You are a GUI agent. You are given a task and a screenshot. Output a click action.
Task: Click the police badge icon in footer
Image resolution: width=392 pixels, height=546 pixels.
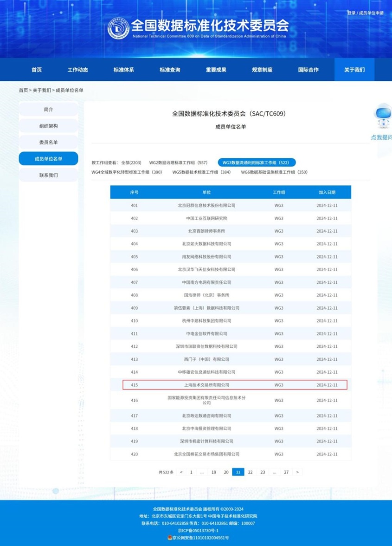tap(170, 538)
